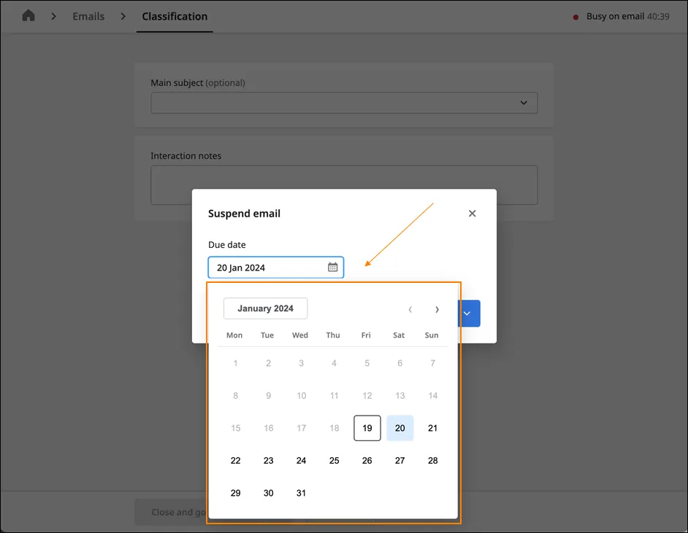Open the calendar icon in Due date
688x533 pixels.
click(x=332, y=267)
